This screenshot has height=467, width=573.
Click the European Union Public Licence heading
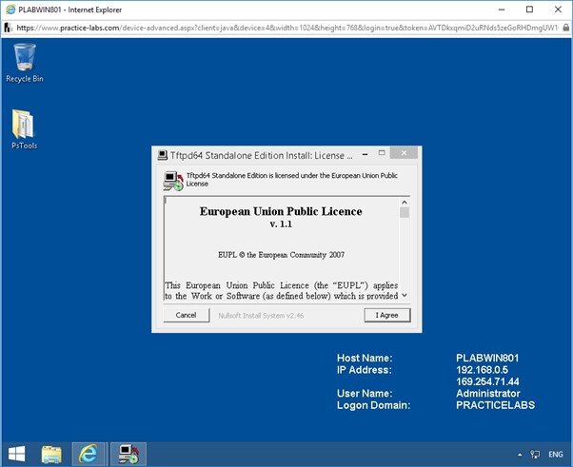(x=281, y=211)
